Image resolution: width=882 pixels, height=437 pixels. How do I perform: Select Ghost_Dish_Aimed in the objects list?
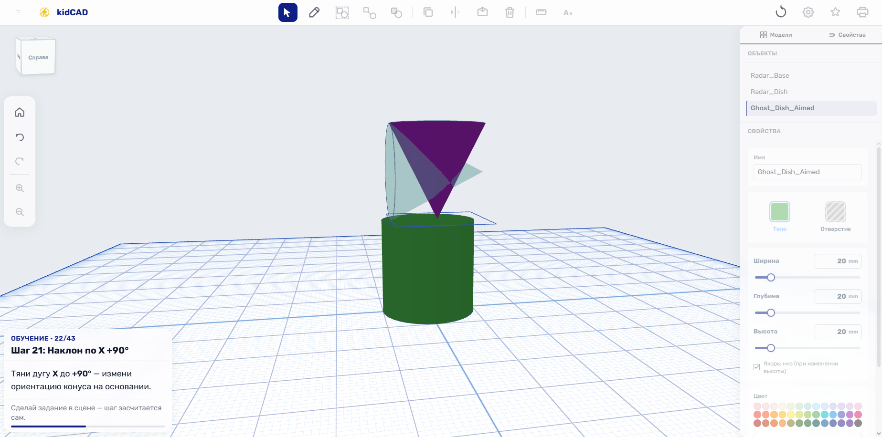pyautogui.click(x=811, y=108)
